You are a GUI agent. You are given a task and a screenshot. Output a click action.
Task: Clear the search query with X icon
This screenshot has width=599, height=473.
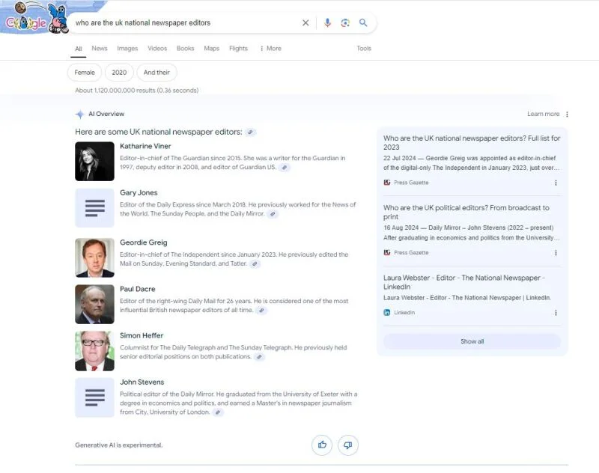click(x=305, y=23)
